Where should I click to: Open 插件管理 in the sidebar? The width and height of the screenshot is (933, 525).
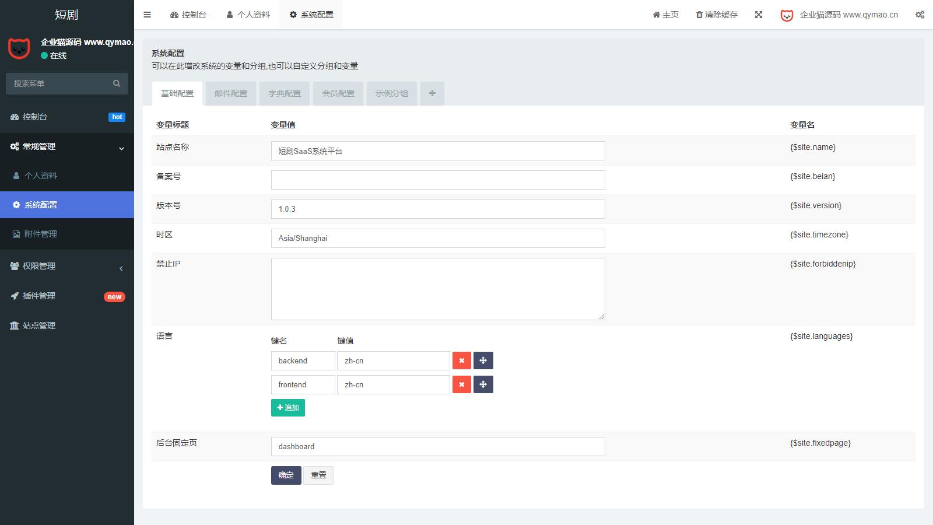point(39,296)
